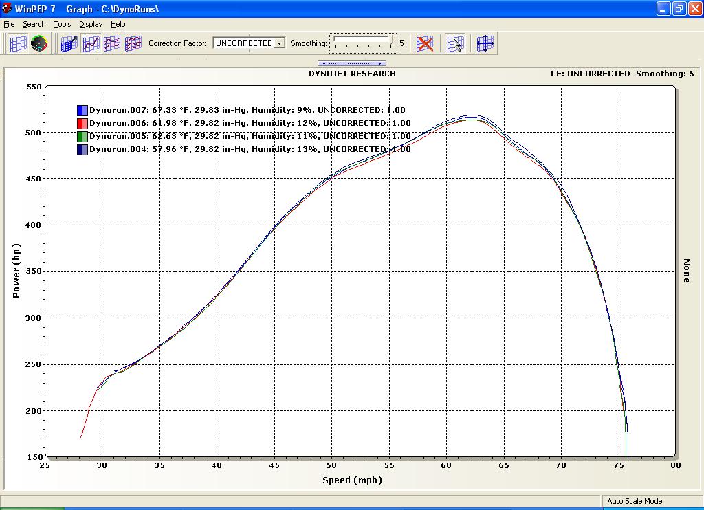The image size is (704, 510).
Task: Activate the graph cursor pointer tool
Action: click(455, 43)
